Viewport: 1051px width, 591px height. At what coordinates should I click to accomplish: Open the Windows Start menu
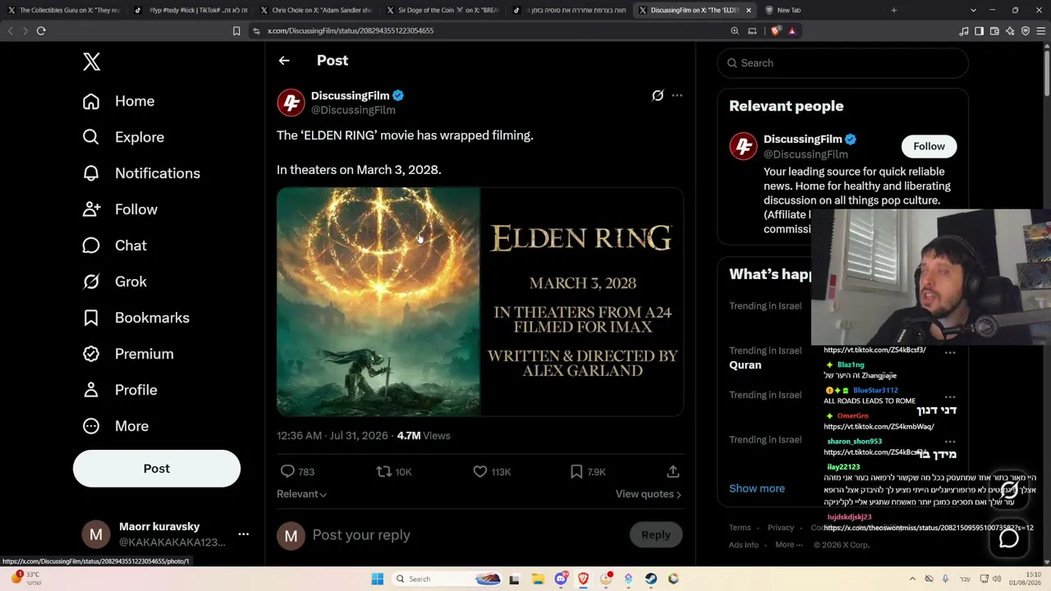(377, 579)
